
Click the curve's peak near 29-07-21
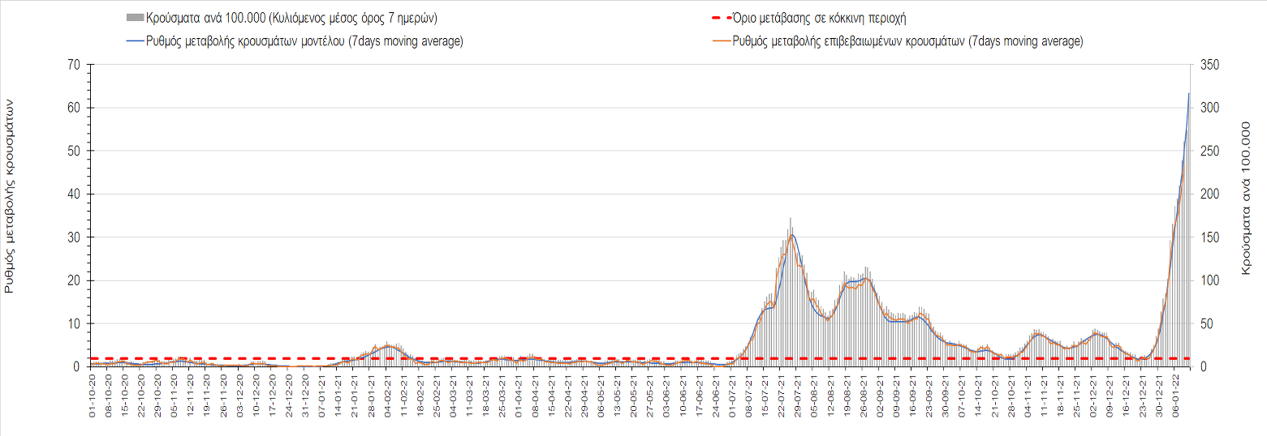[x=791, y=235]
